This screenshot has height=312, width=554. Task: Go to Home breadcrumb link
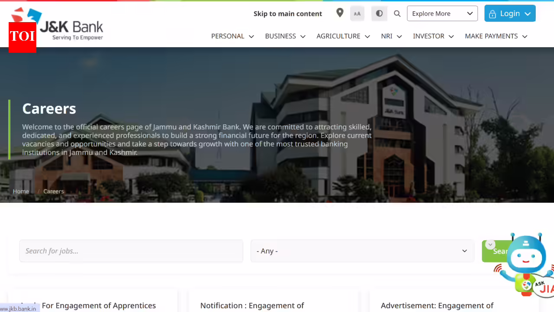tap(21, 191)
